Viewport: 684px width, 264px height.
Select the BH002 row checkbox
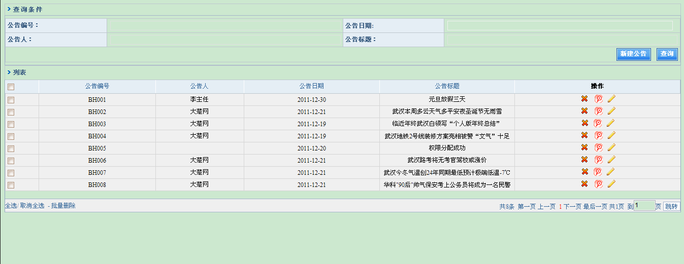click(x=11, y=112)
